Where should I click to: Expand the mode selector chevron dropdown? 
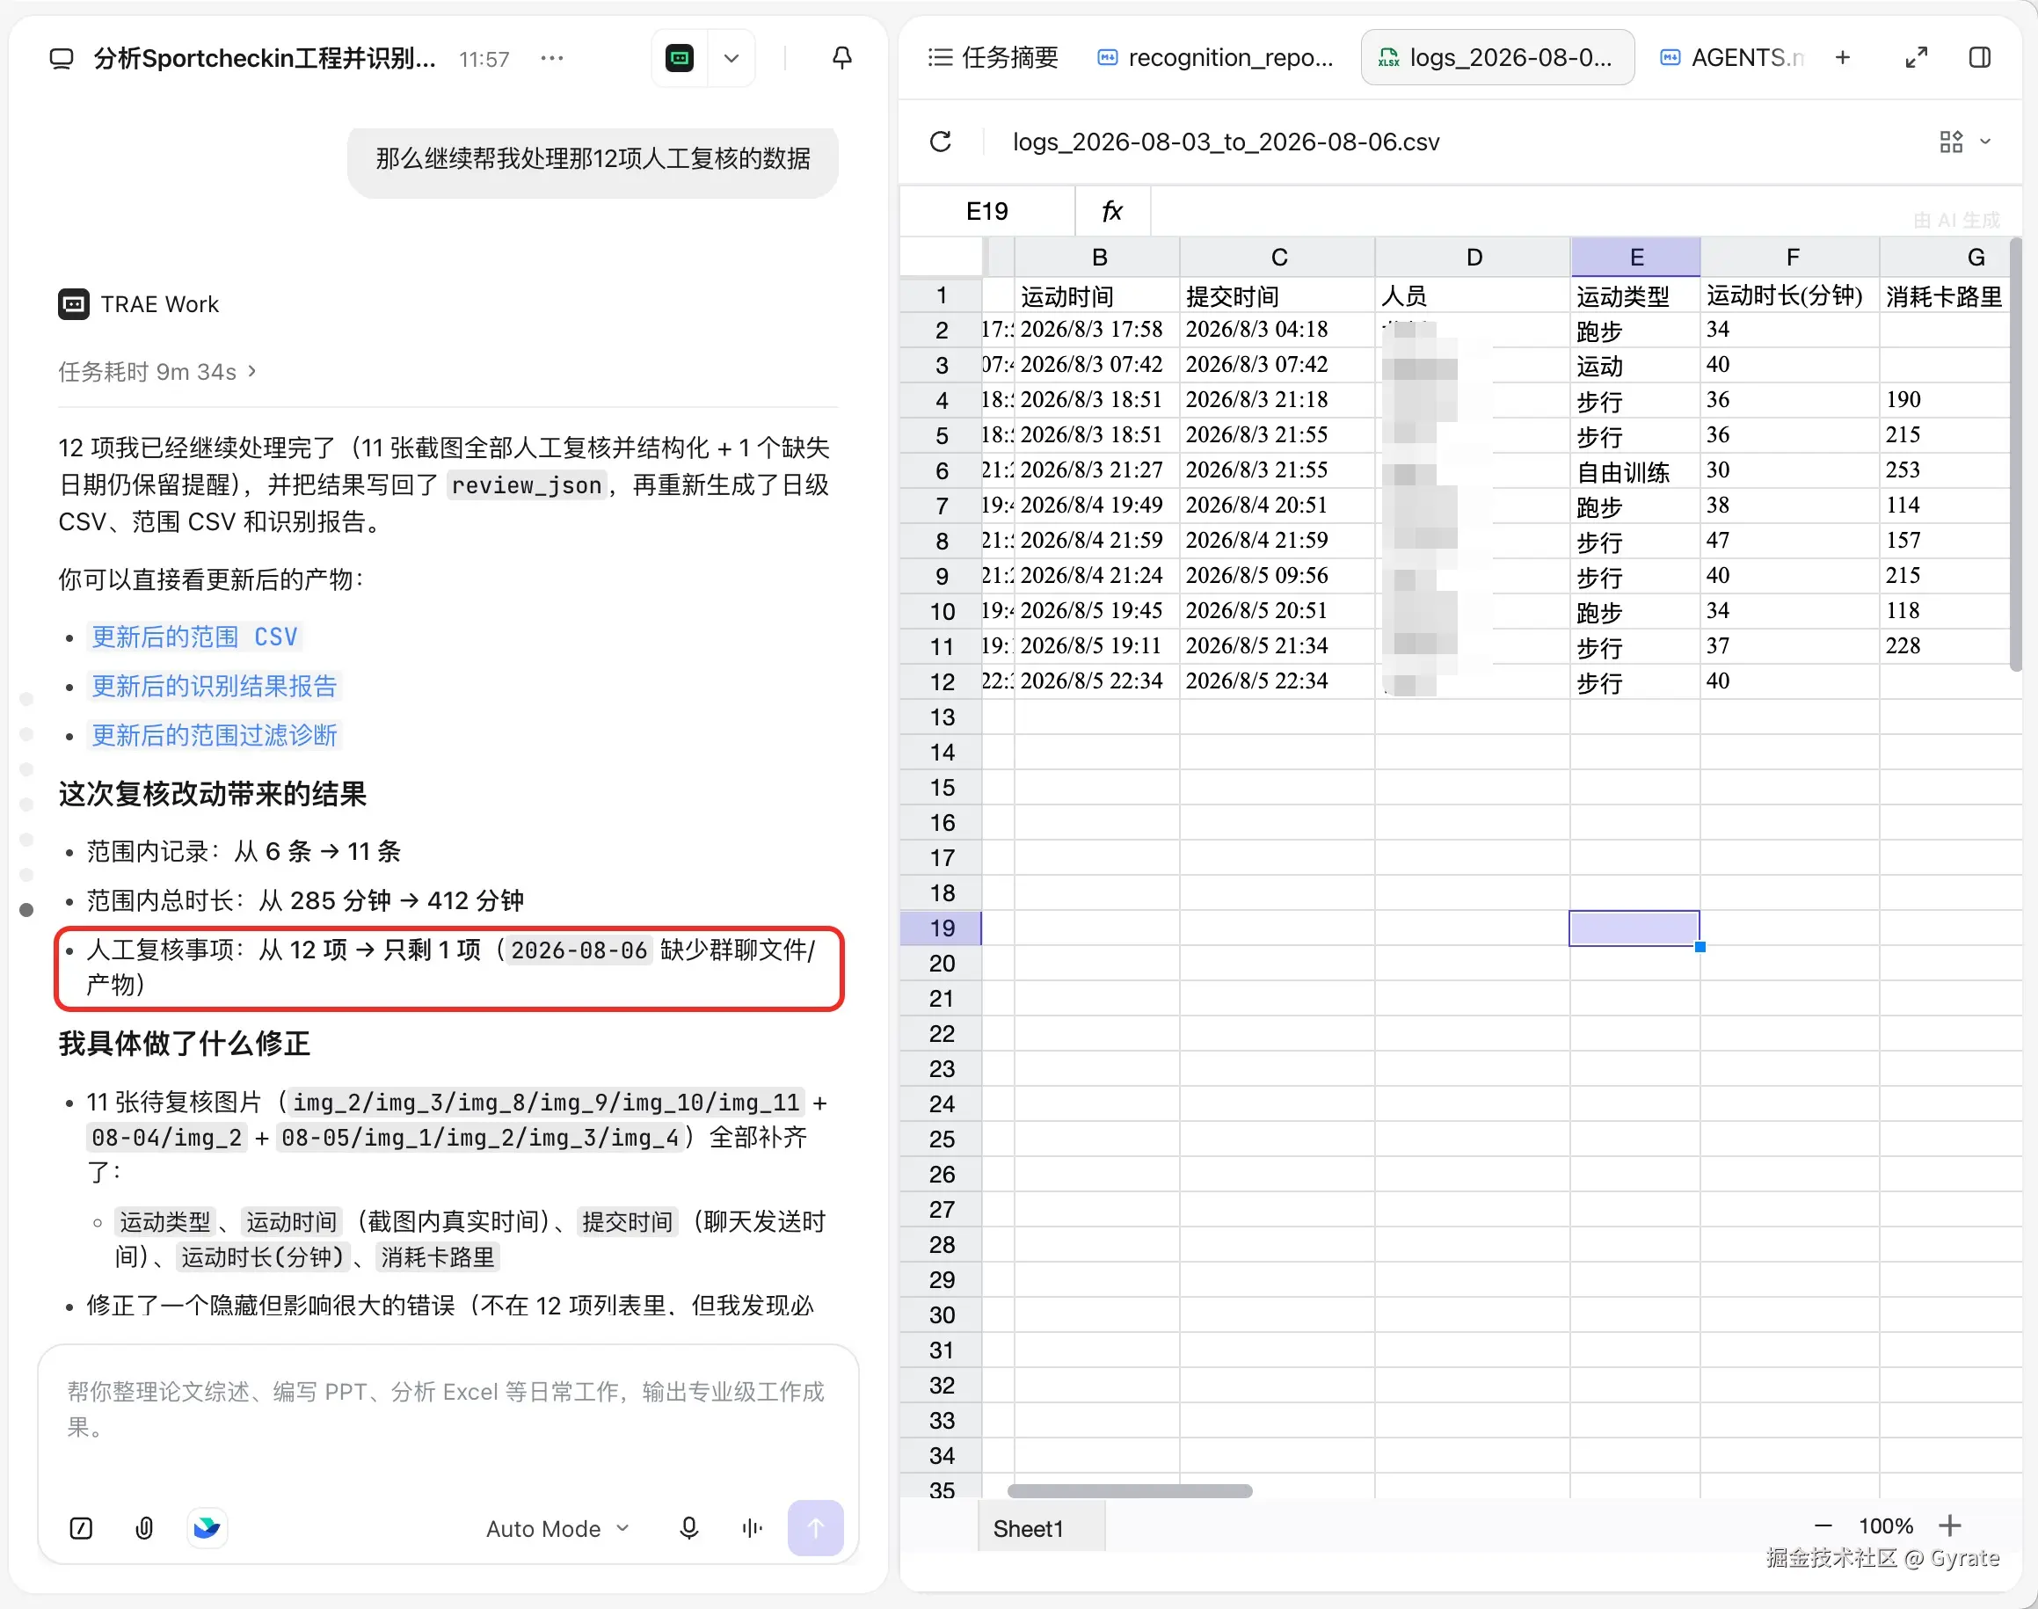click(731, 58)
